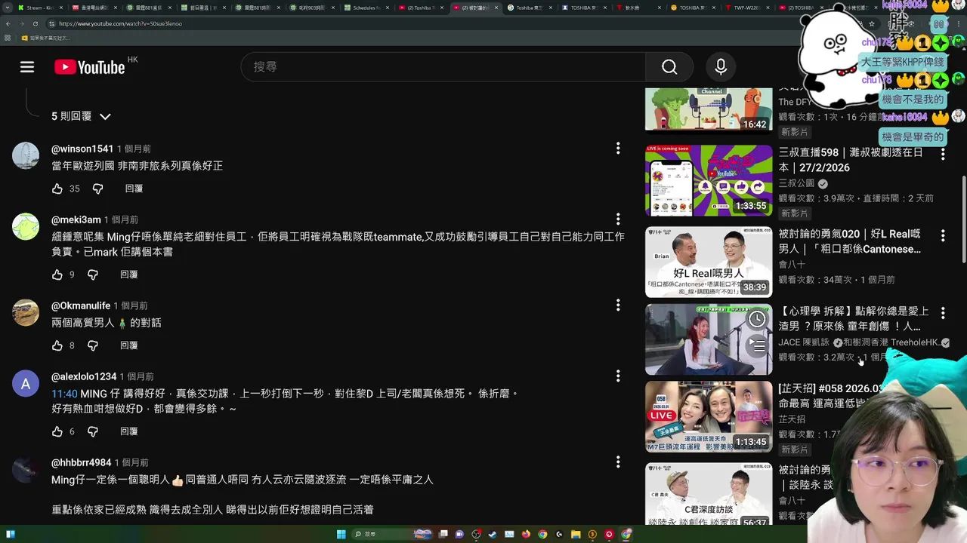Reply to @meki3am's comment
This screenshot has width=967, height=543.
point(129,275)
